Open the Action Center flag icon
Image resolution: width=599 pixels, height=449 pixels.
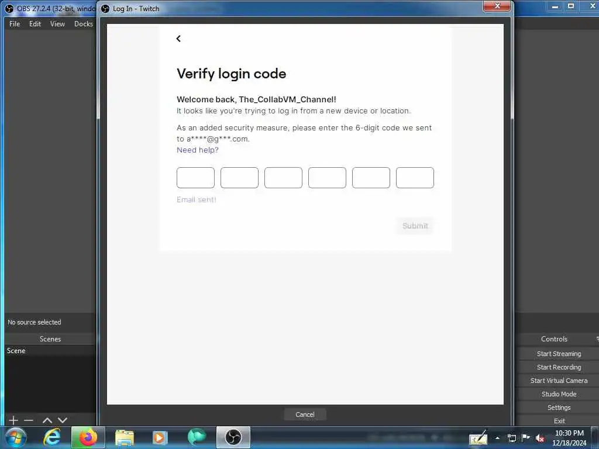click(x=526, y=437)
